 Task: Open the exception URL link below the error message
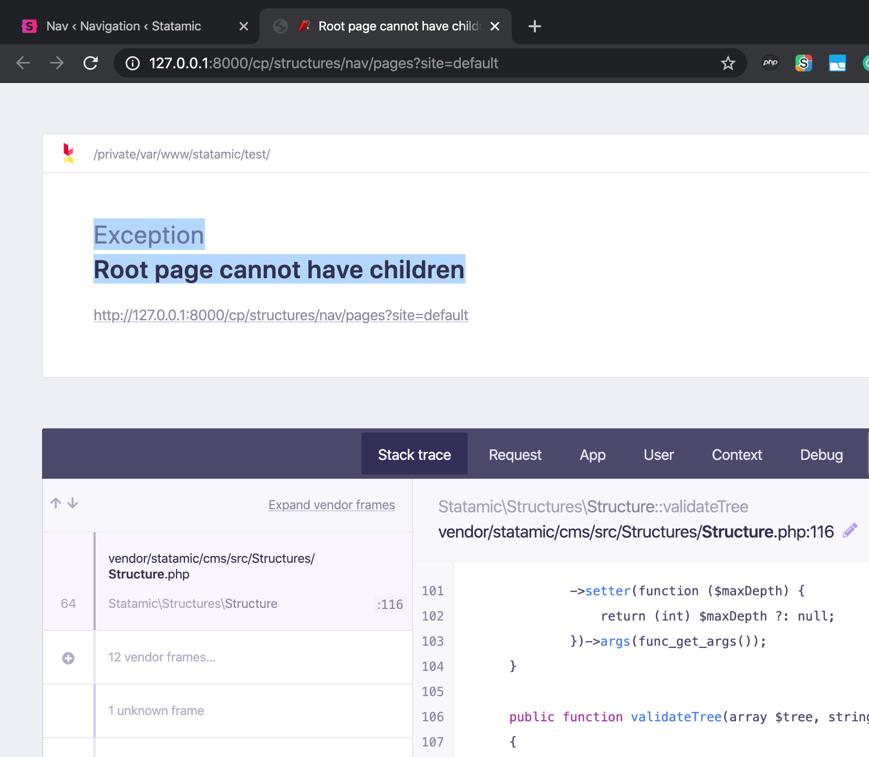pos(280,315)
